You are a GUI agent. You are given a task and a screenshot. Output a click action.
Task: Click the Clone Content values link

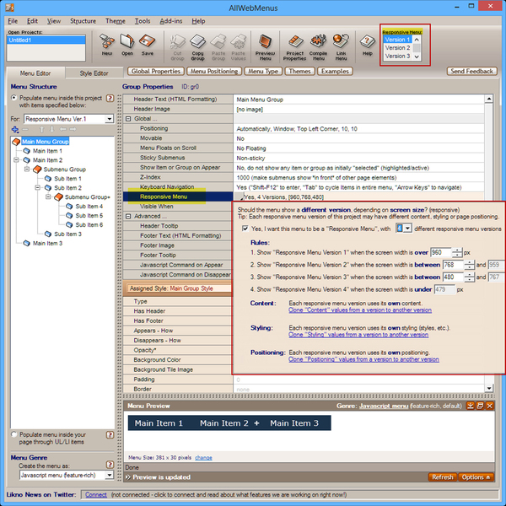tap(360, 310)
